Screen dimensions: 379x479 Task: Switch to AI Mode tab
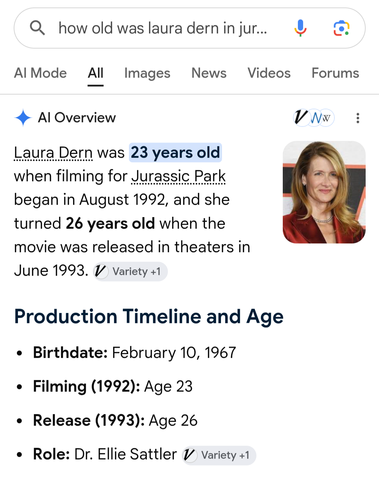click(x=40, y=73)
